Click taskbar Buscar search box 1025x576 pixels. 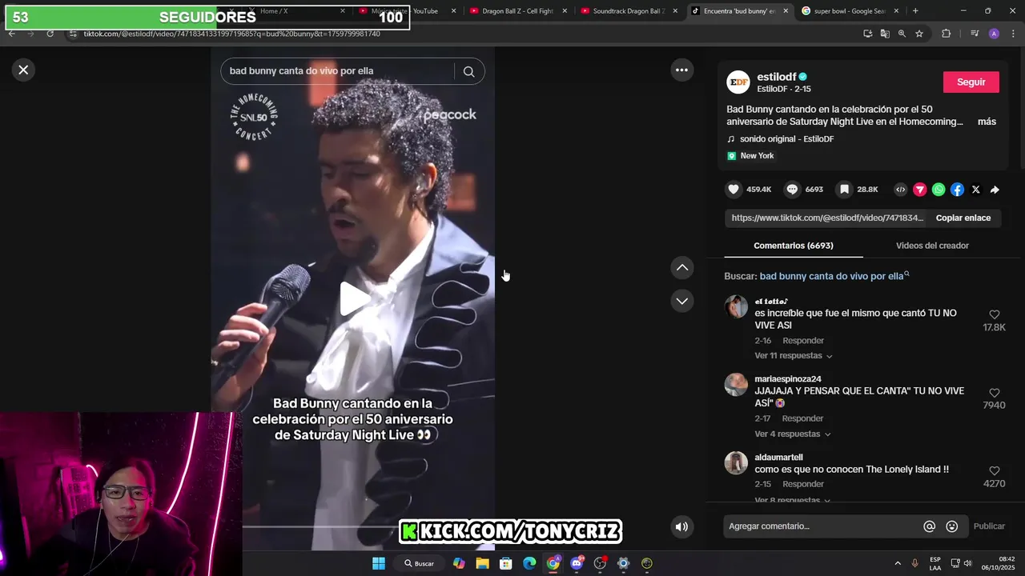420,563
